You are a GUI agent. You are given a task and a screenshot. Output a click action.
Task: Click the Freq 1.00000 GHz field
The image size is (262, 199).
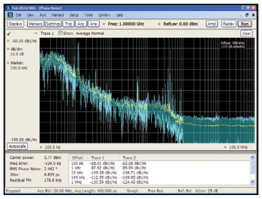pyautogui.click(x=126, y=24)
